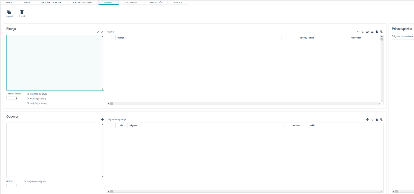Move answer down in Odgovori na pitanje
414x194 pixels.
(372, 119)
